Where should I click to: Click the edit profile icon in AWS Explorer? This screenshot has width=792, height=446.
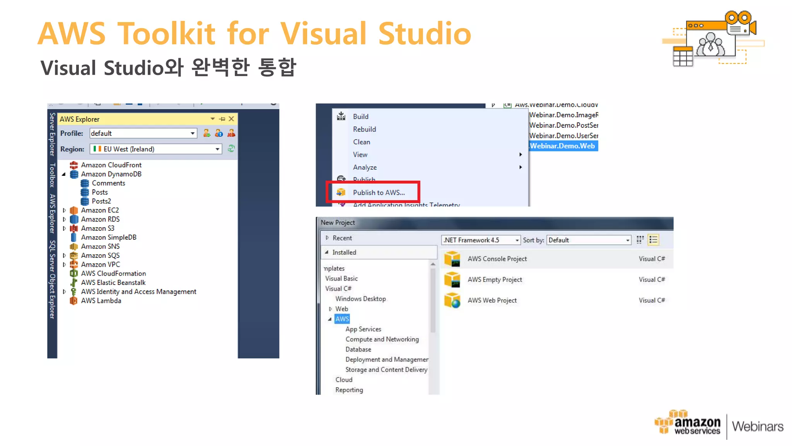pos(219,133)
